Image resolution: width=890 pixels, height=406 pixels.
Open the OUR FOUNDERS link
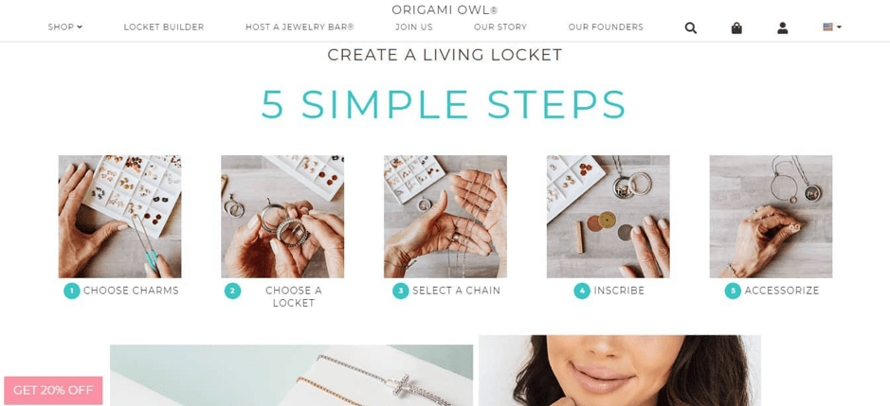(606, 26)
